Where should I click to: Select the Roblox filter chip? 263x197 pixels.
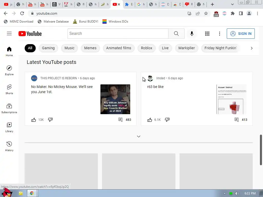pyautogui.click(x=147, y=48)
